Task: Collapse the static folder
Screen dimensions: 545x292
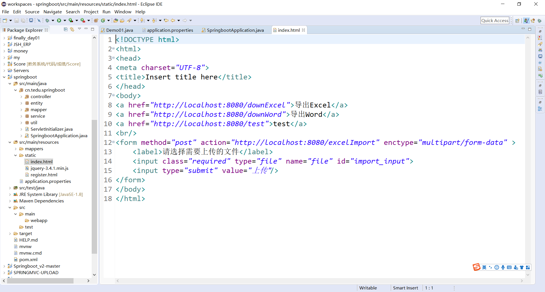Action: click(x=16, y=155)
